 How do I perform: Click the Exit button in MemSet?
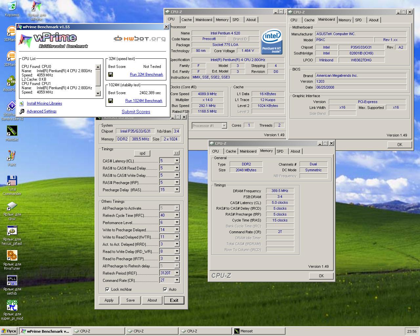click(174, 300)
